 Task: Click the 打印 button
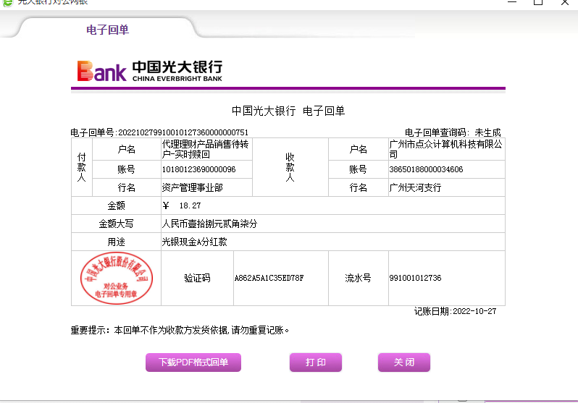(x=316, y=362)
